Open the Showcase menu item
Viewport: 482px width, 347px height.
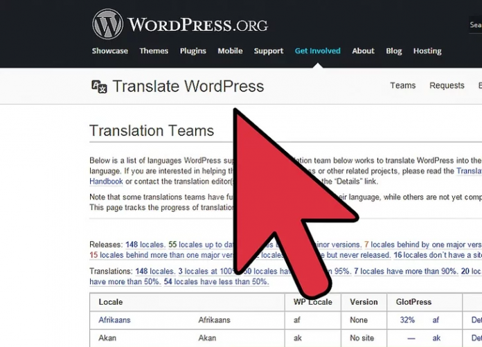coord(110,51)
